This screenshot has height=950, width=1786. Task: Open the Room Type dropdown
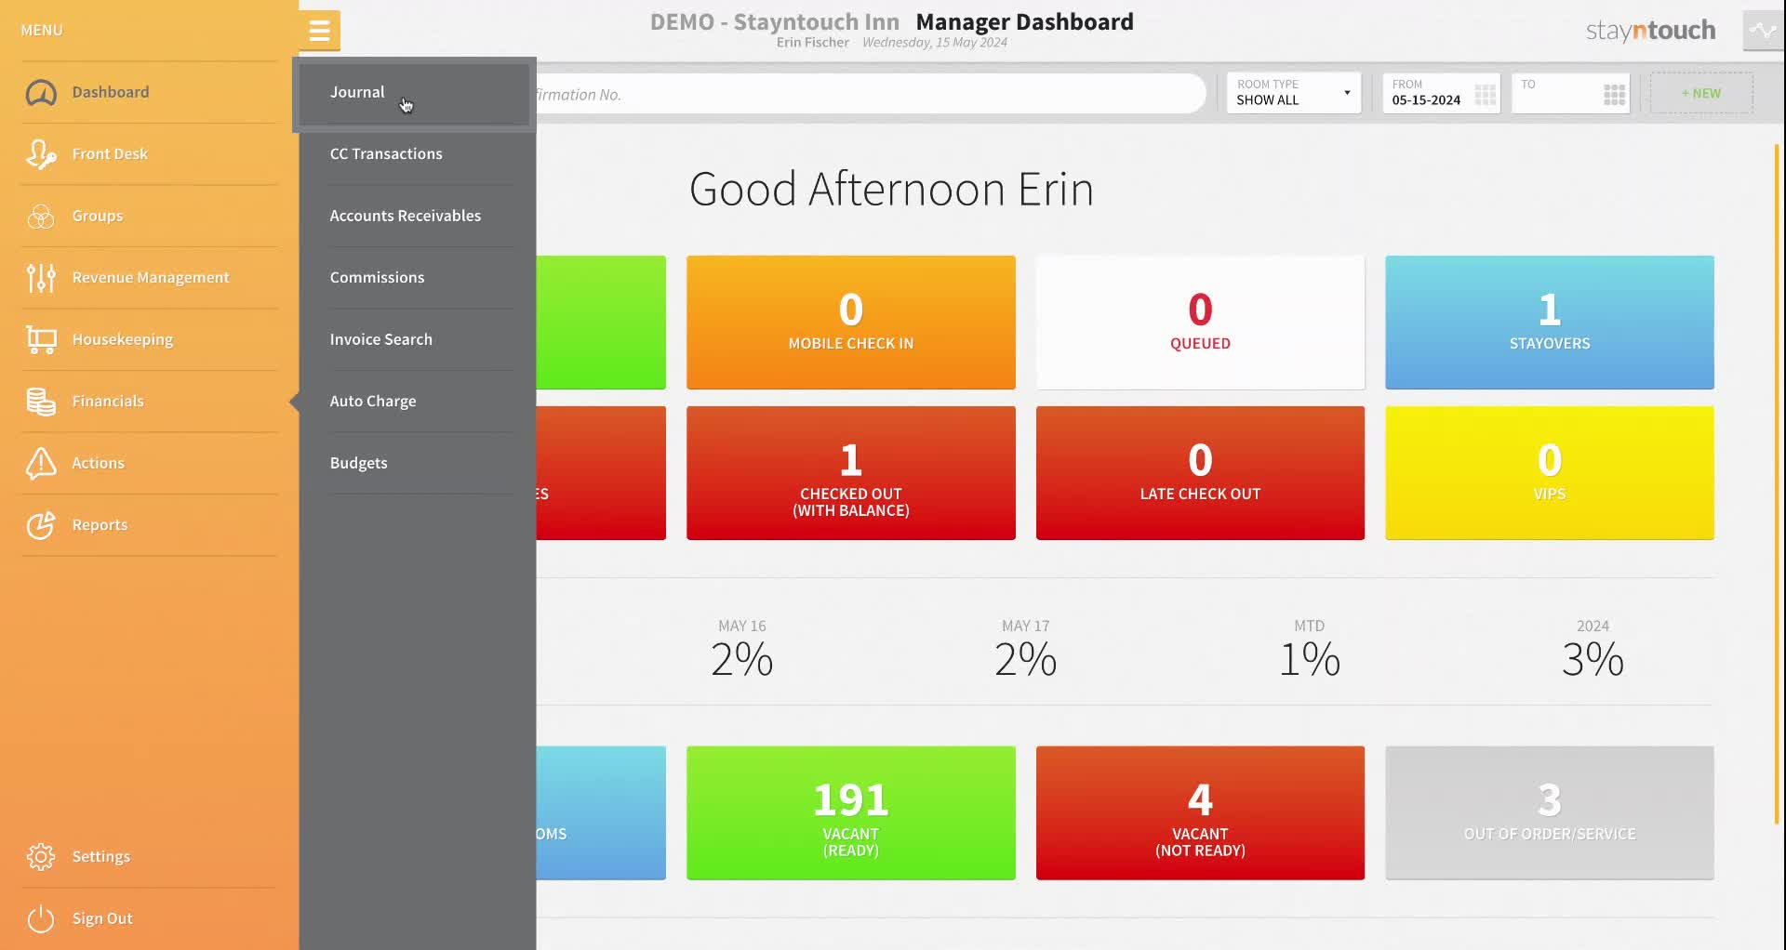1294,93
